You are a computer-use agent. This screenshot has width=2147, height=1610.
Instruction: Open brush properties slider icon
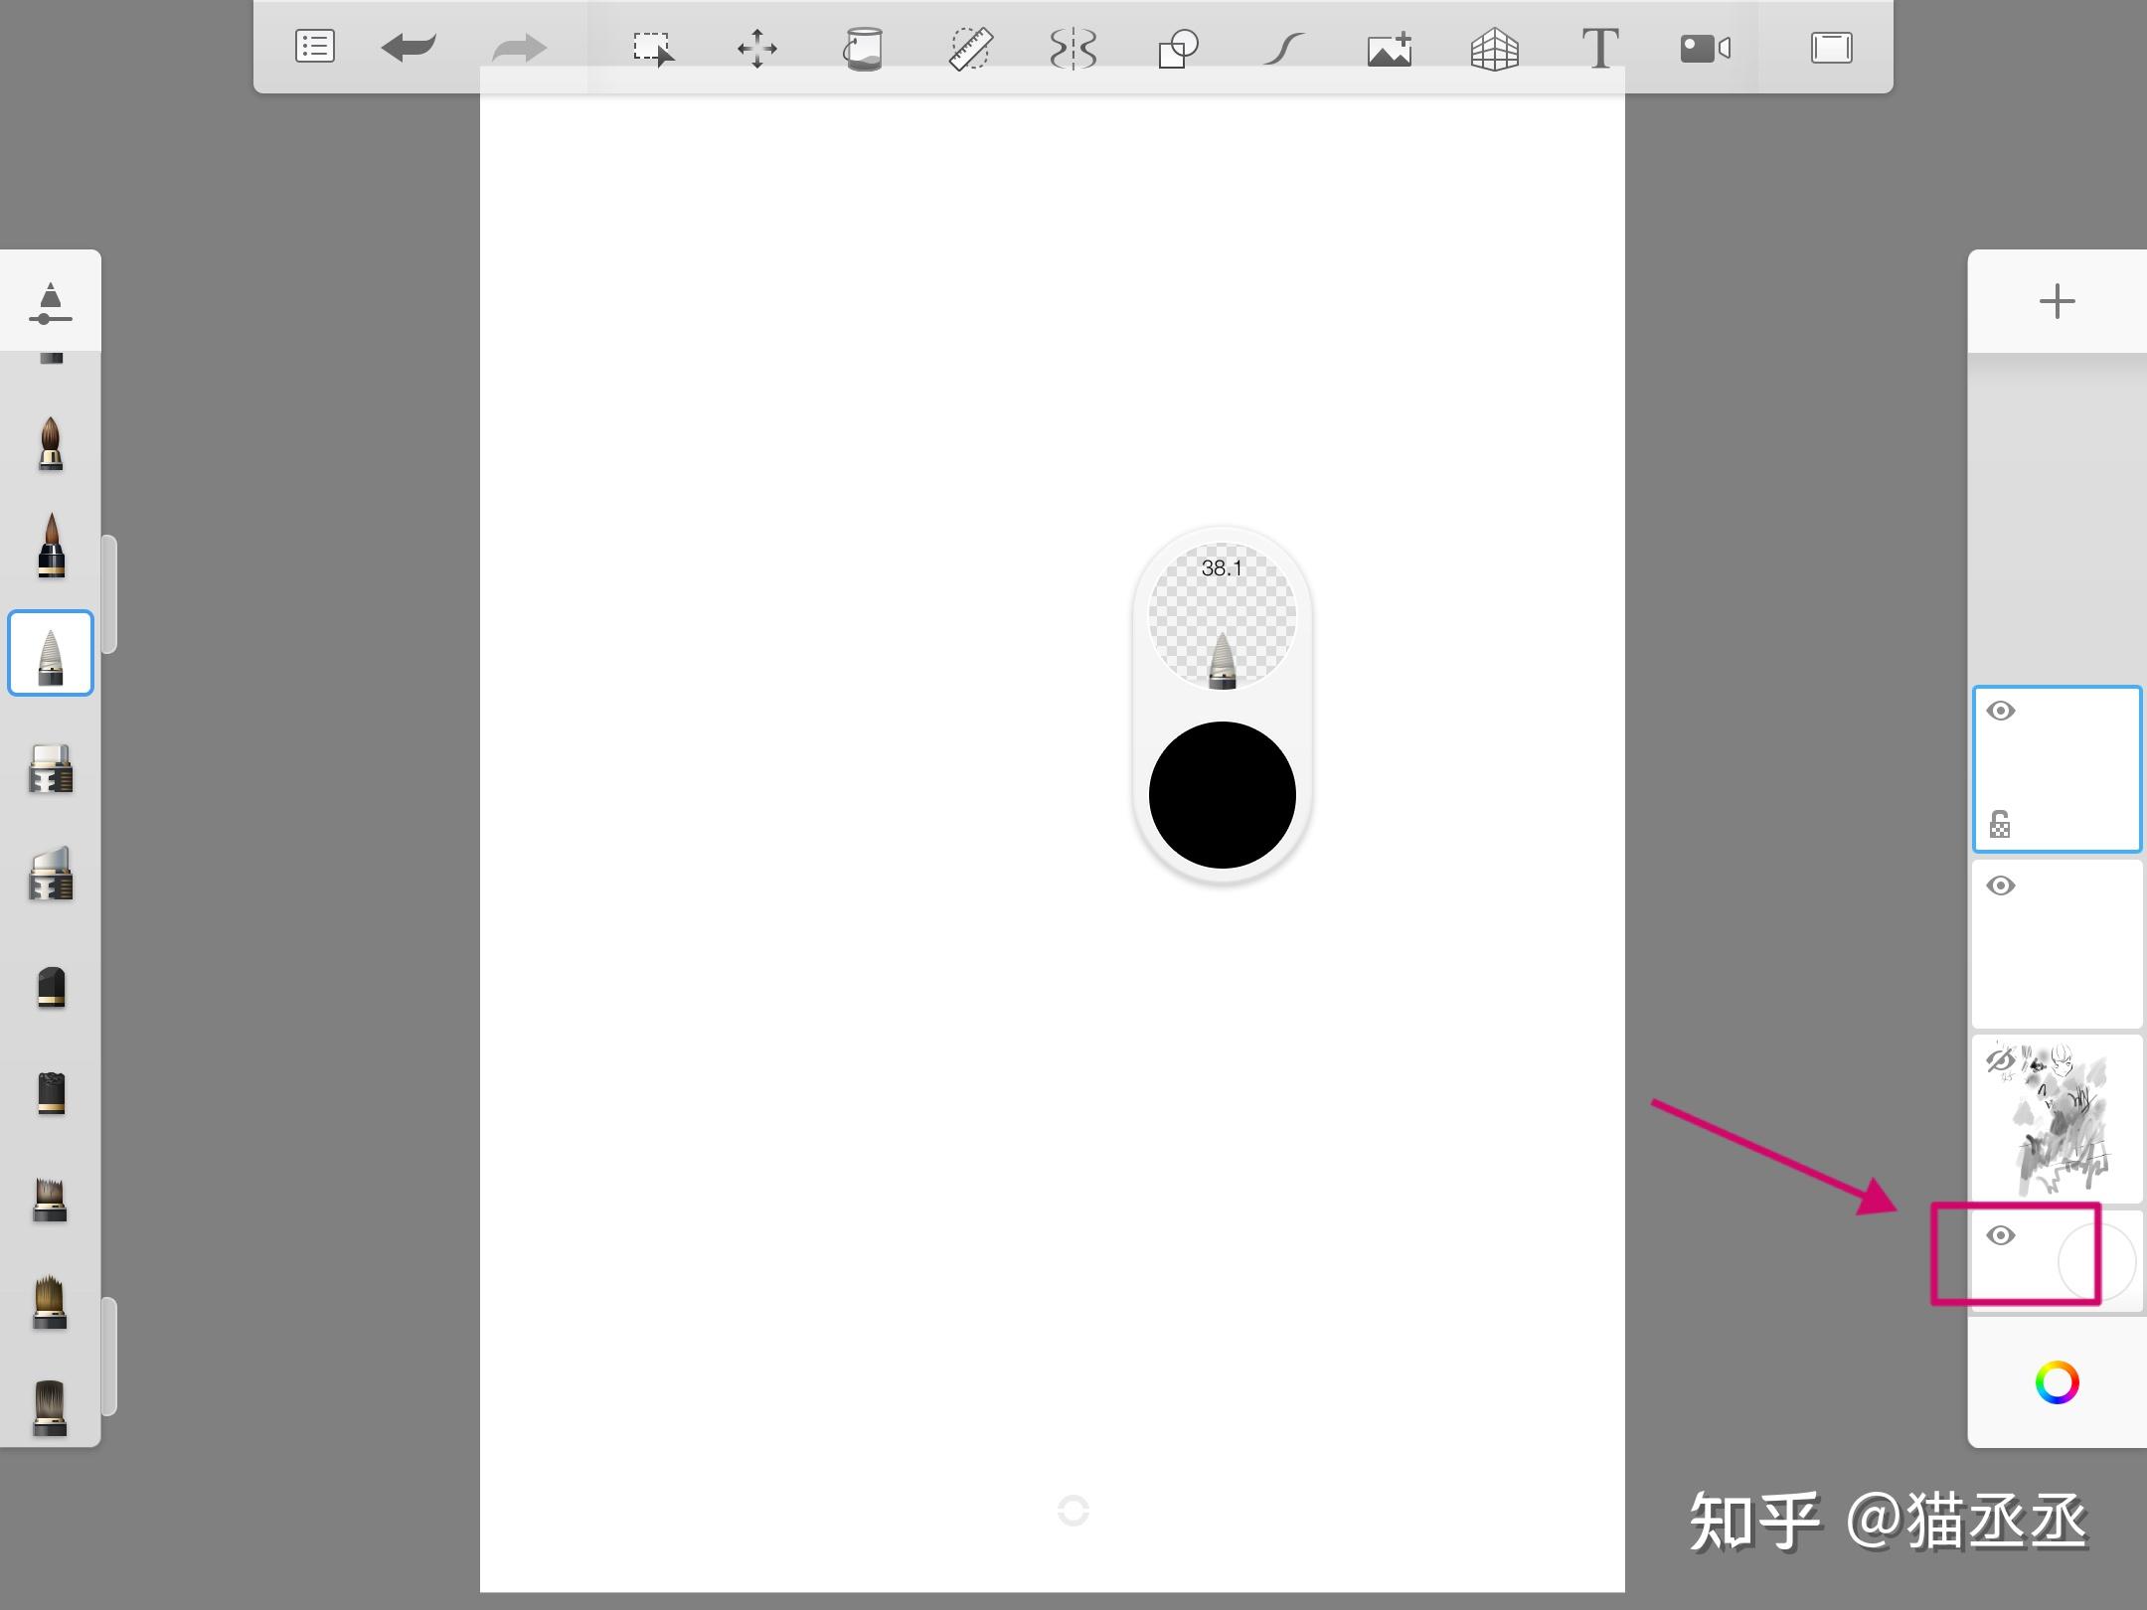coord(51,303)
